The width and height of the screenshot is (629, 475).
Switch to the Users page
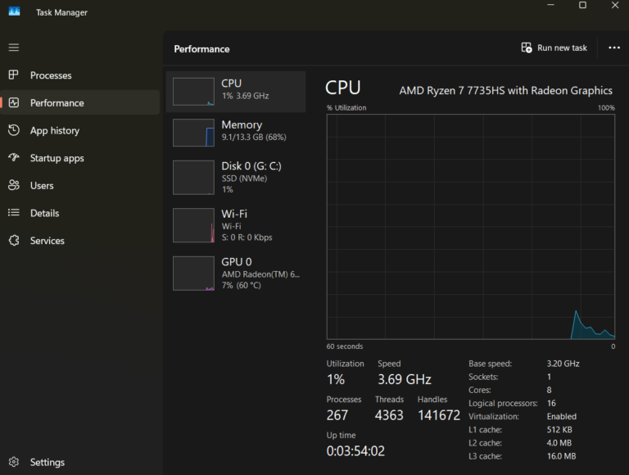tap(80, 185)
